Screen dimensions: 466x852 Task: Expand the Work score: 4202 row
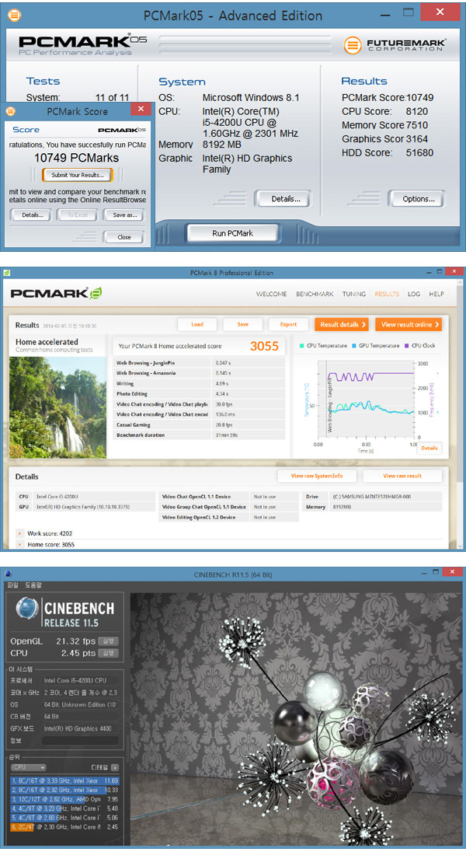pos(20,533)
